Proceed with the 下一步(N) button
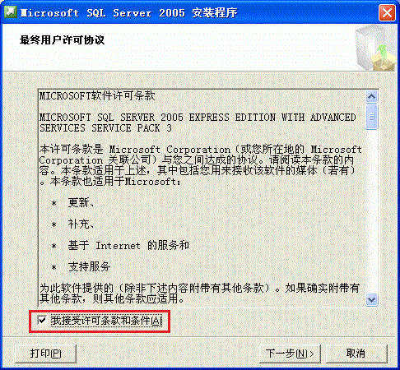 290,354
